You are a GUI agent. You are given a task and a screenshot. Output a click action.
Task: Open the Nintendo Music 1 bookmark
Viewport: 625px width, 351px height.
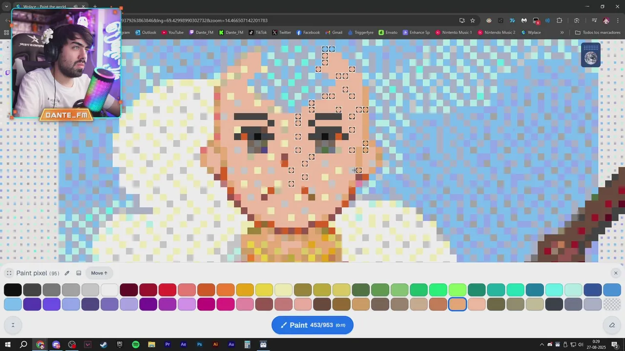click(454, 33)
